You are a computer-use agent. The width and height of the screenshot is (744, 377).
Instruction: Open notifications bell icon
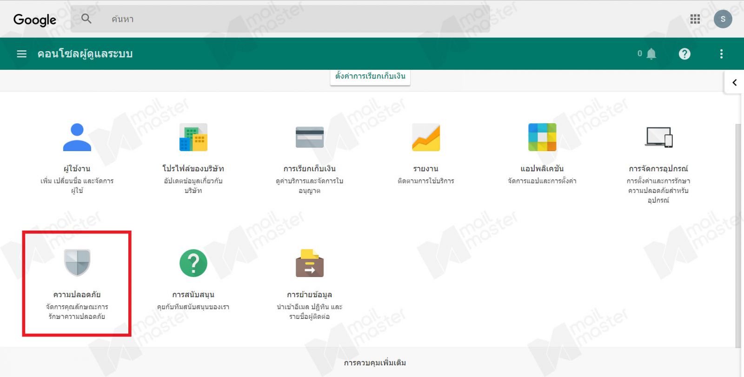(651, 54)
